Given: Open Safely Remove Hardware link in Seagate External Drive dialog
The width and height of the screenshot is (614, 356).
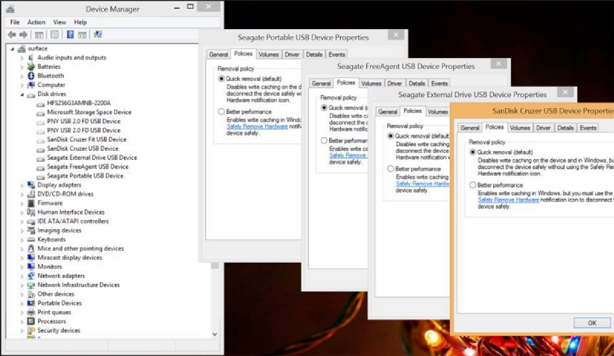Looking at the screenshot, I should click(x=423, y=184).
